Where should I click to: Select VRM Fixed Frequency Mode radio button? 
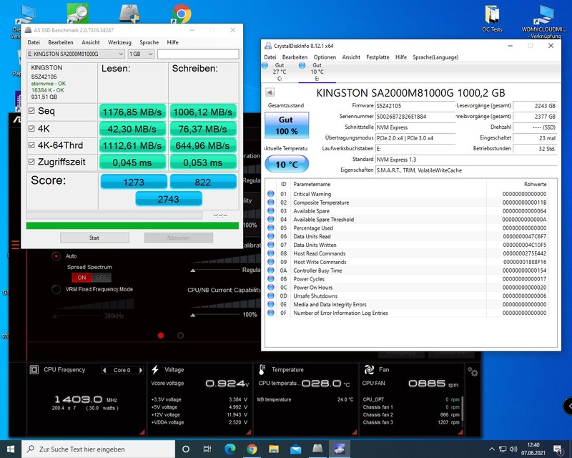[56, 289]
